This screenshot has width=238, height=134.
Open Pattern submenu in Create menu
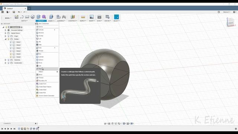pos(47,72)
